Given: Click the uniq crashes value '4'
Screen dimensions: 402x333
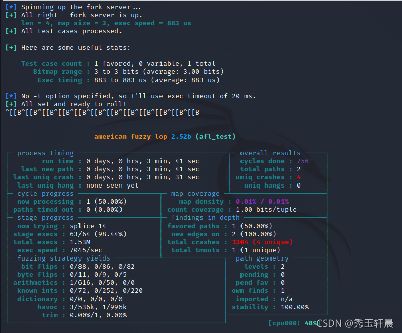Looking at the screenshot, I should coord(299,177).
